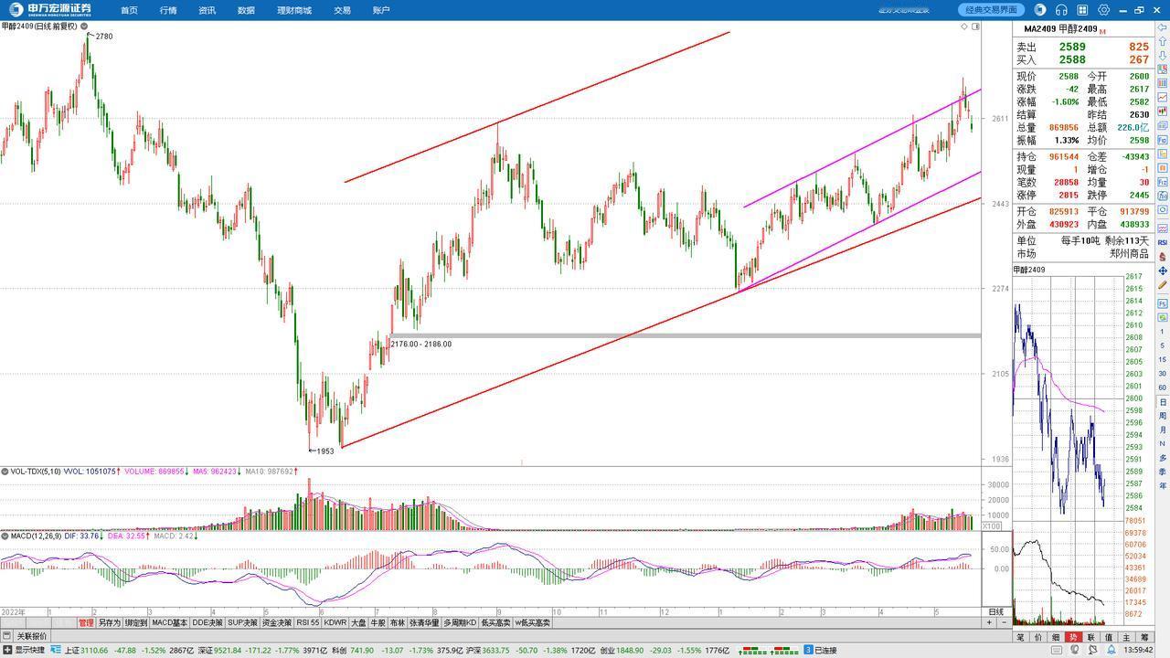Select the 30 minute period
Viewport: 1170px width, 658px height.
(1163, 374)
